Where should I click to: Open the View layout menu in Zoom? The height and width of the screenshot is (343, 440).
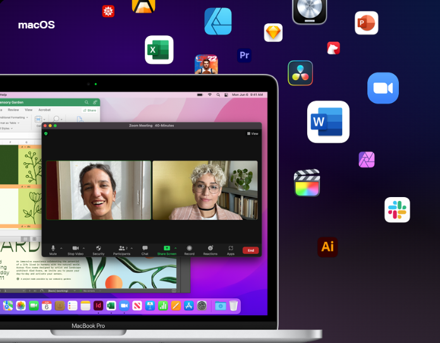[252, 133]
